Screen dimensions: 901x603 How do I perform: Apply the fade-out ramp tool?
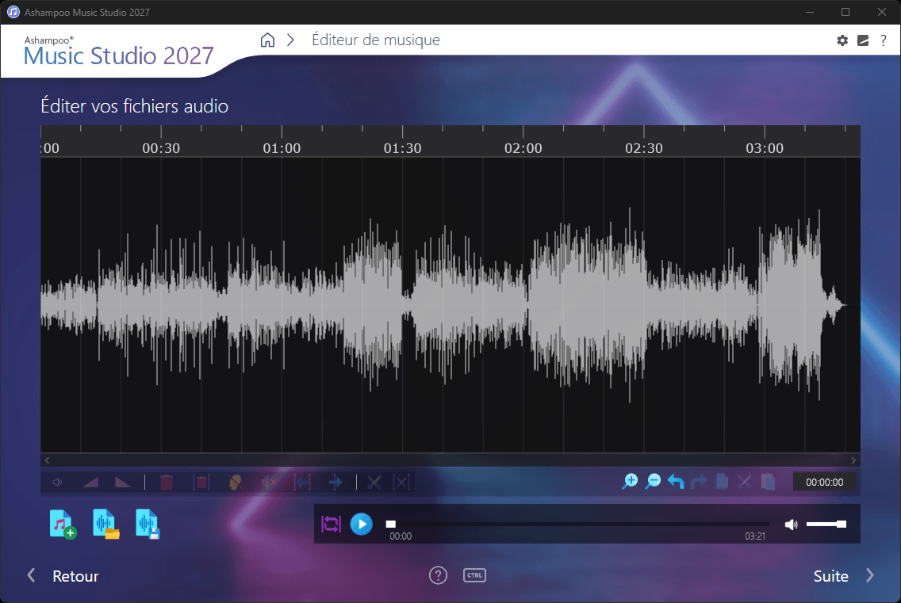point(122,483)
